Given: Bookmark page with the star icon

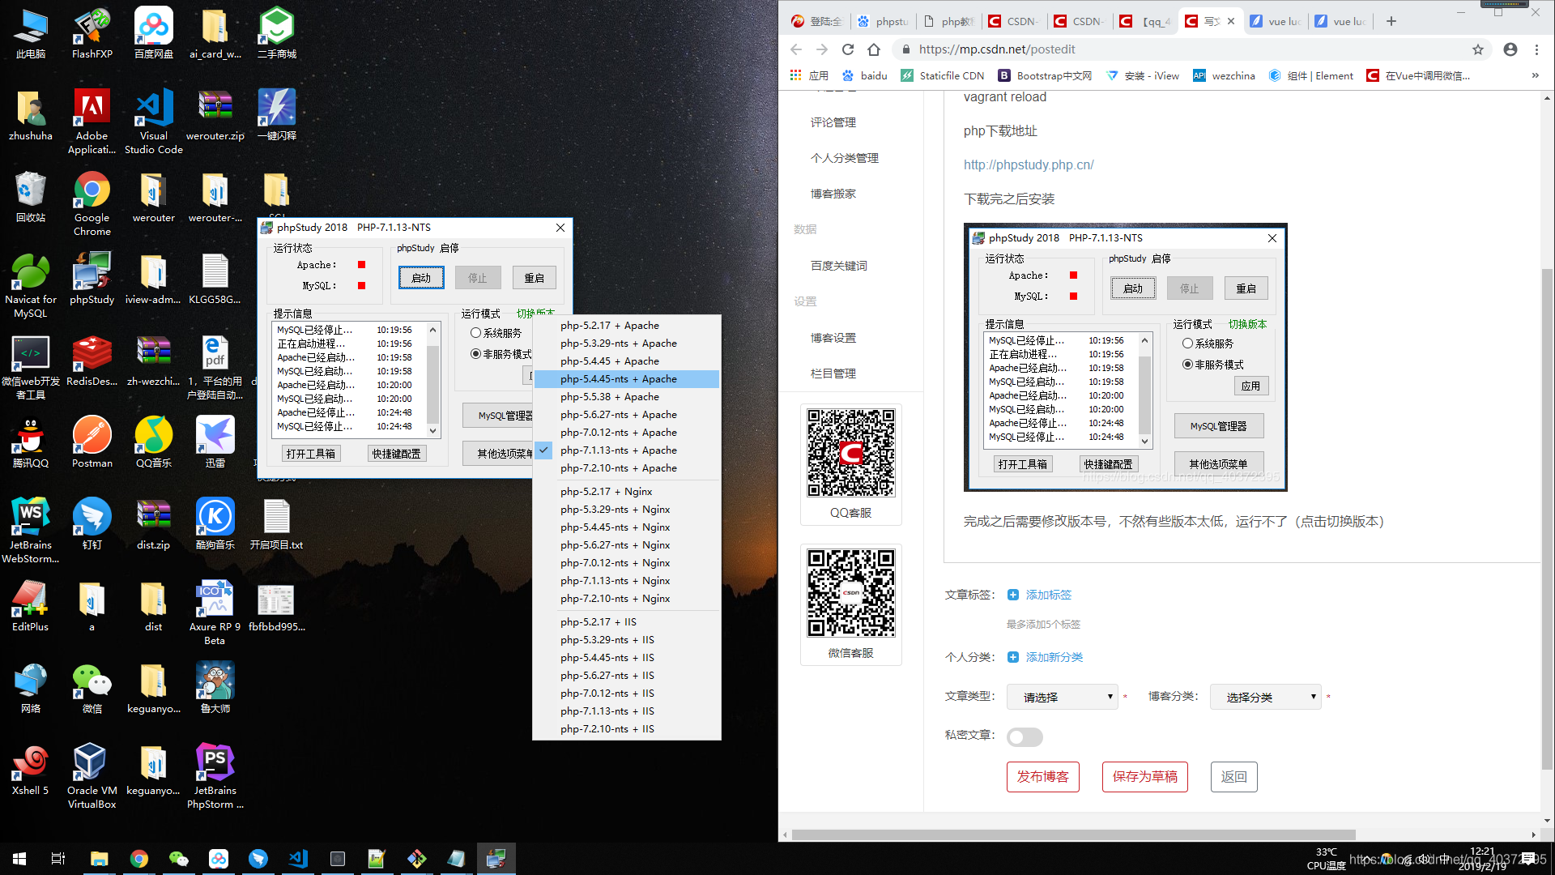Looking at the screenshot, I should coord(1478,49).
